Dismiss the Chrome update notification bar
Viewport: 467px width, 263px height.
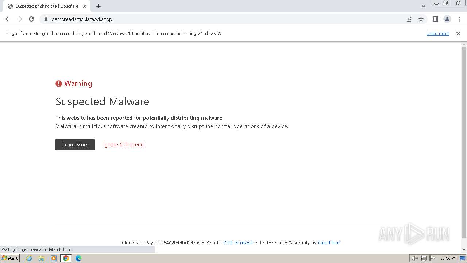pyautogui.click(x=458, y=33)
